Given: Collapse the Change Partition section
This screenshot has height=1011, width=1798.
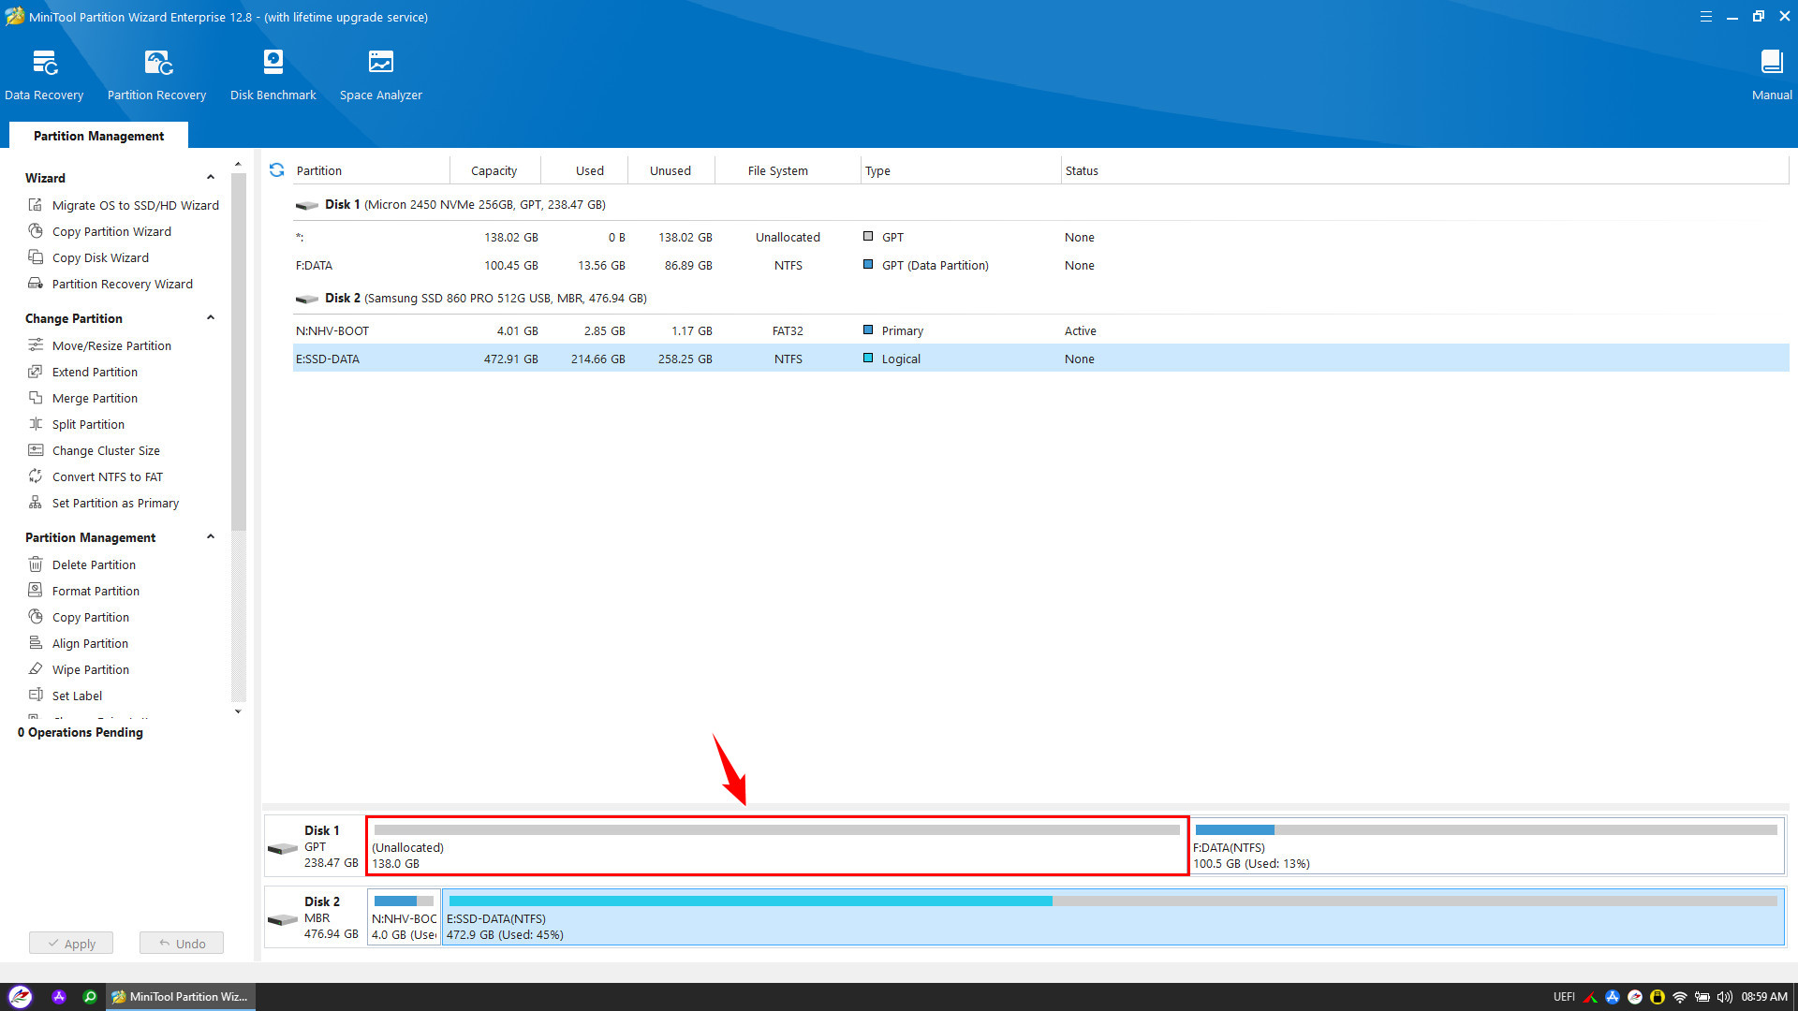Looking at the screenshot, I should pos(211,318).
